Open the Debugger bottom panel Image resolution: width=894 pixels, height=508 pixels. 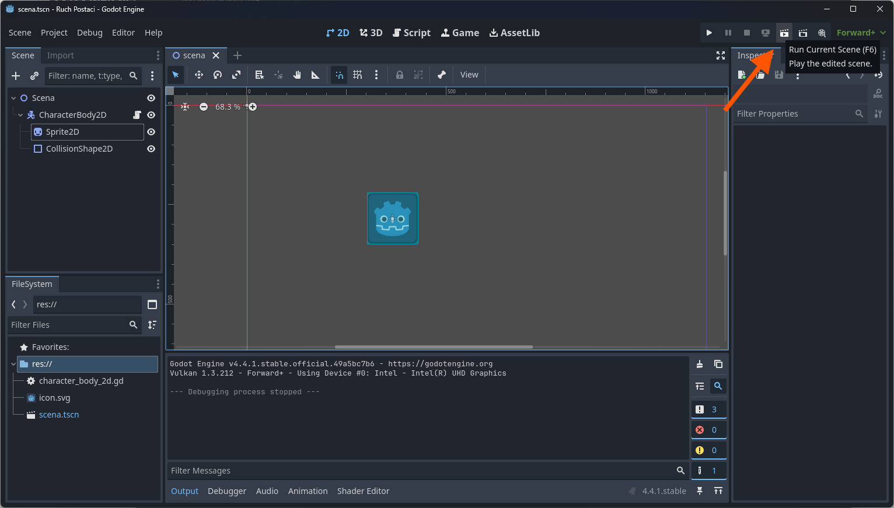click(x=227, y=491)
